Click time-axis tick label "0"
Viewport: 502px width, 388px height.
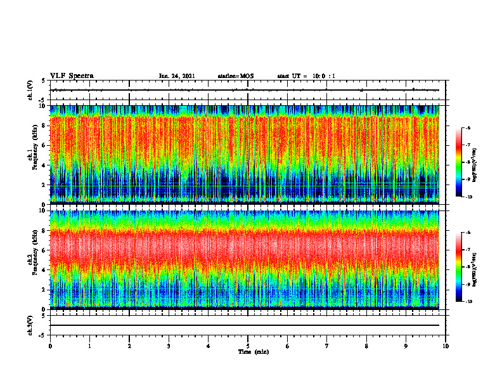point(50,346)
